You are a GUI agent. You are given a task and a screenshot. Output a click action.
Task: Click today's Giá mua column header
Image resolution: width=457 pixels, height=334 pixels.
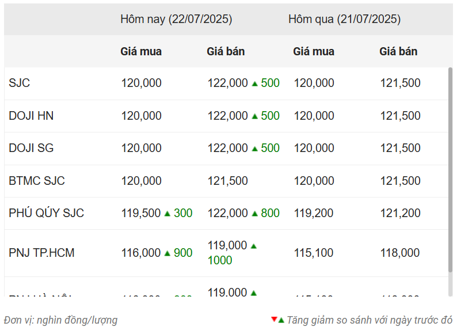141,51
